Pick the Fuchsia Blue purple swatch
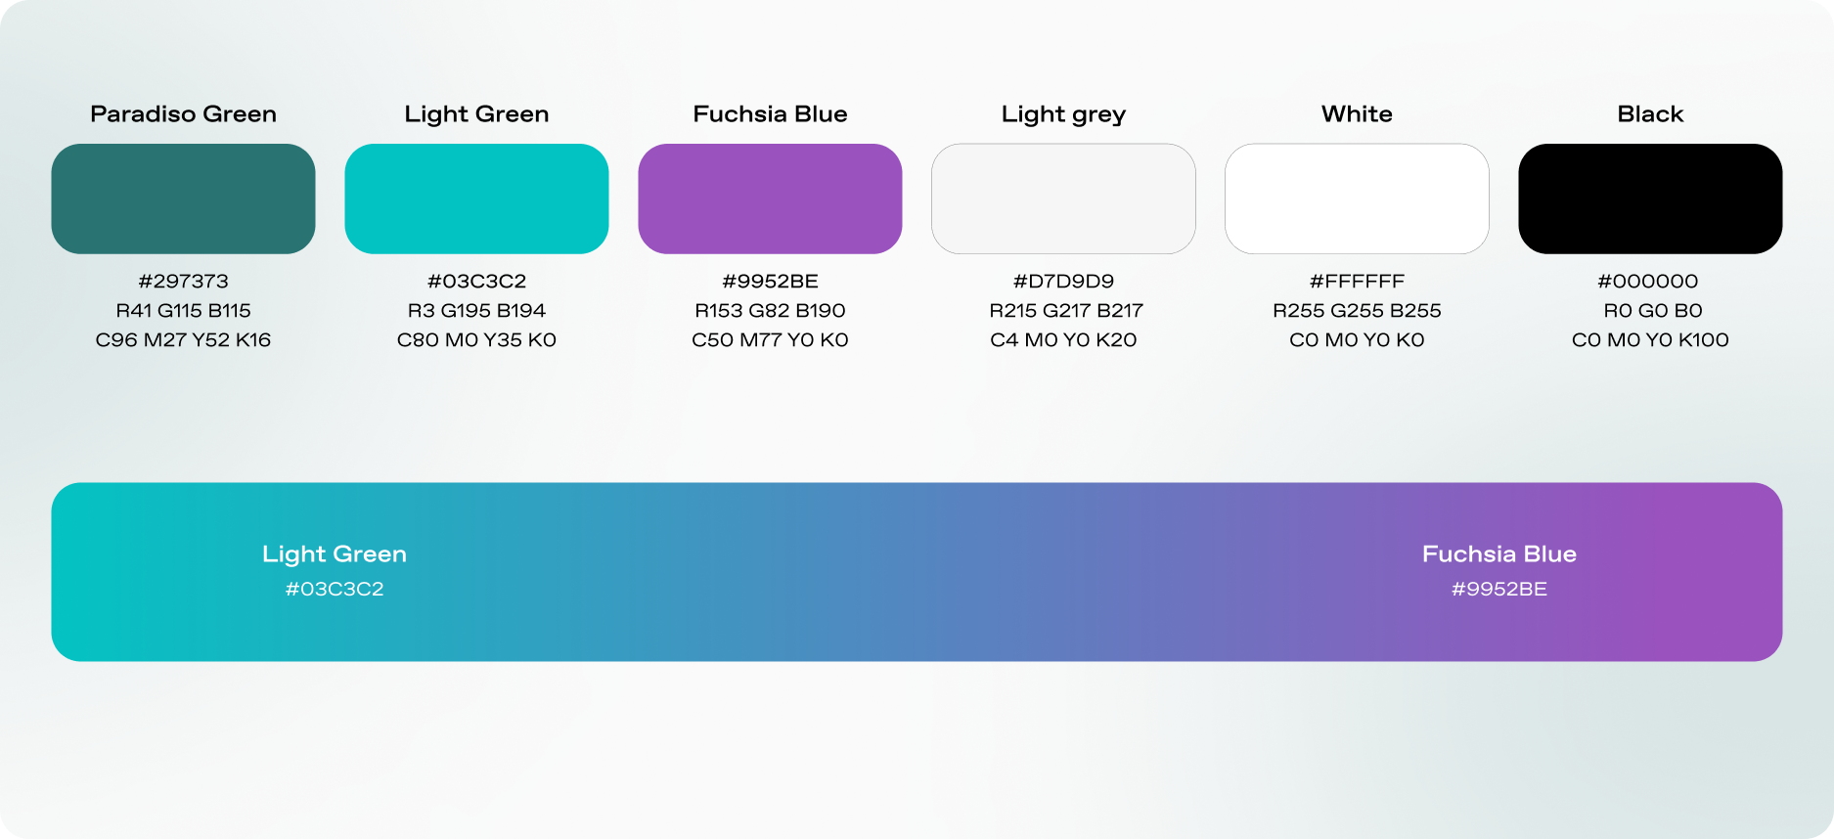This screenshot has width=1834, height=839. point(770,199)
